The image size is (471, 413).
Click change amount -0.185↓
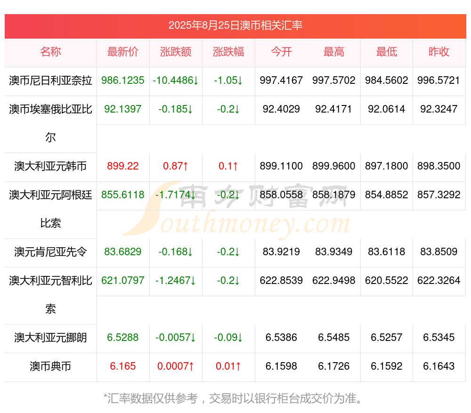pos(176,109)
